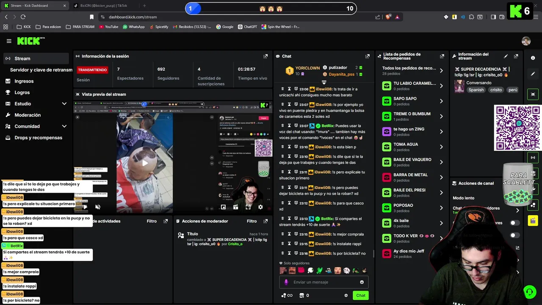Open Todos los pedidos de recompensas arrow
Image resolution: width=542 pixels, height=305 pixels.
pos(441,71)
